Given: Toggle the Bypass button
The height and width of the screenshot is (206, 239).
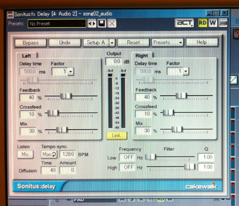Looking at the screenshot, I should click(31, 43).
